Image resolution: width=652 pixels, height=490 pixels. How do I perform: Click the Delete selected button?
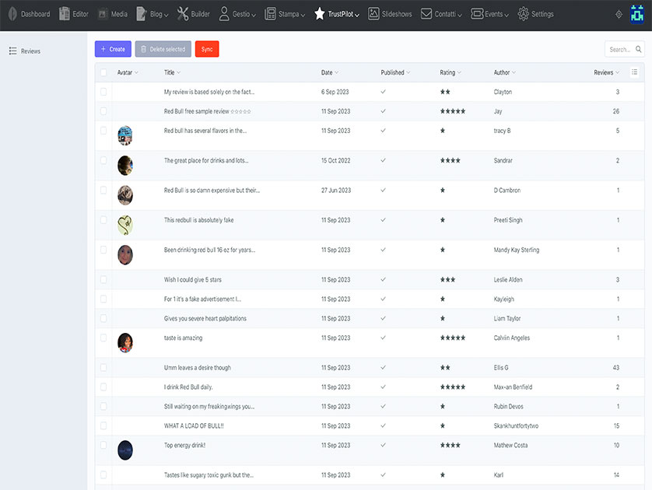pos(163,49)
